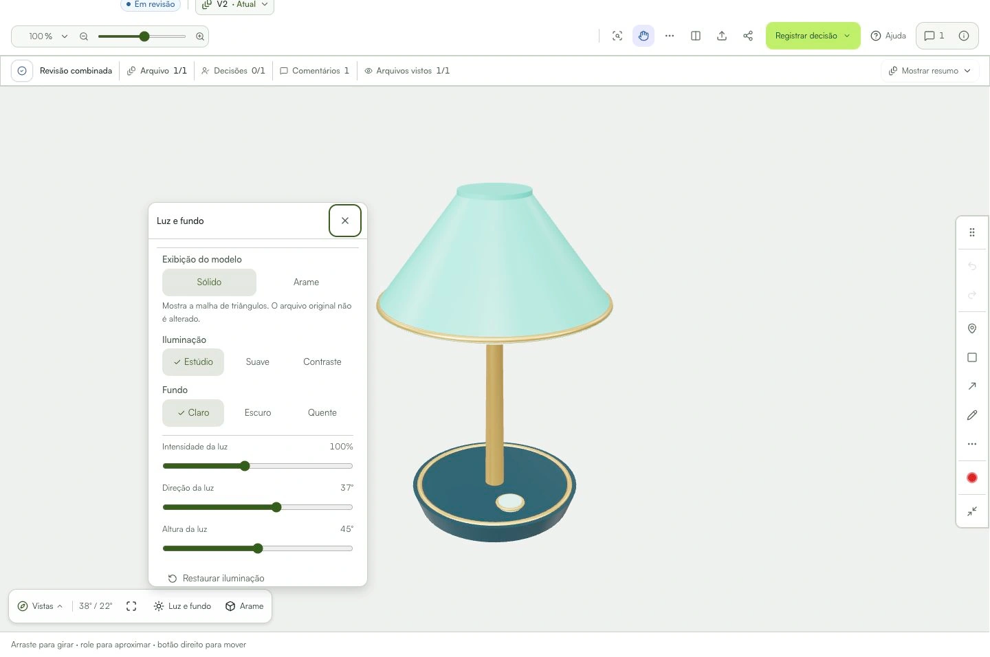990x657 pixels.
Task: Open the Vistas views menu
Action: point(41,606)
